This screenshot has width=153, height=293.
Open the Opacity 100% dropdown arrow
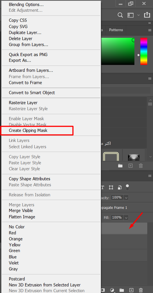tap(126, 197)
